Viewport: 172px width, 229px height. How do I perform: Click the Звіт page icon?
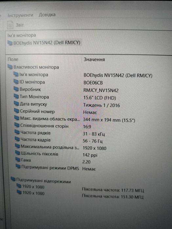10,25
